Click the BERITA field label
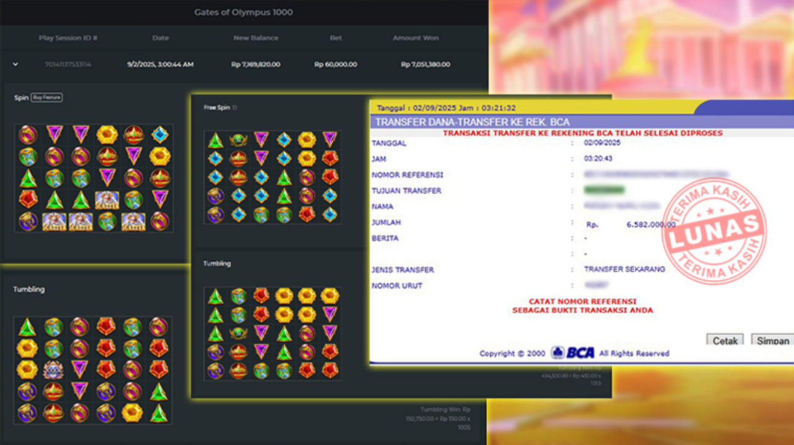The width and height of the screenshot is (794, 445). click(x=385, y=238)
